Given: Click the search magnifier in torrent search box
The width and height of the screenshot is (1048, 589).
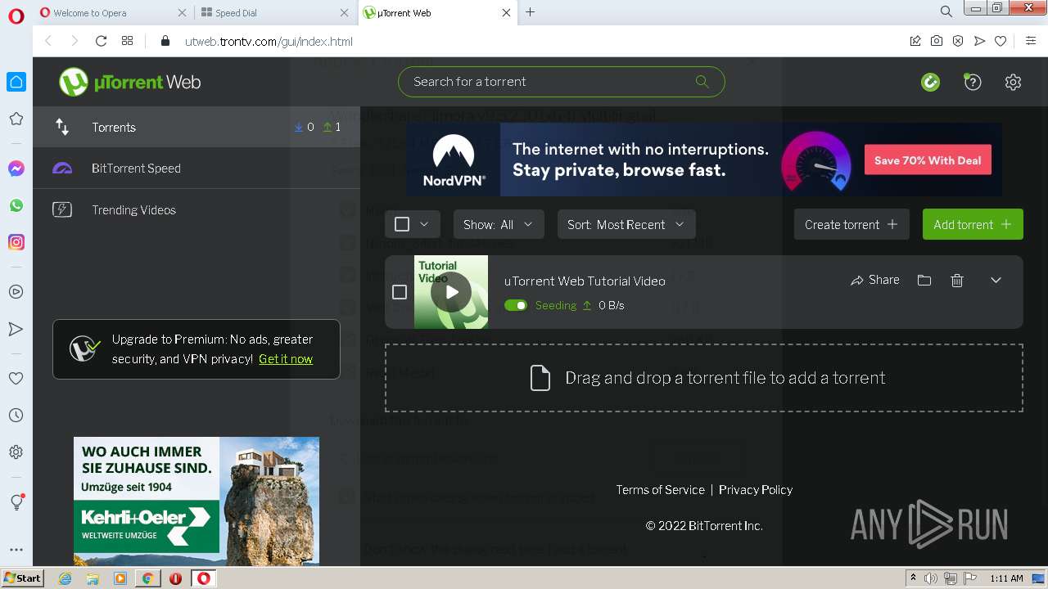Looking at the screenshot, I should tap(702, 81).
